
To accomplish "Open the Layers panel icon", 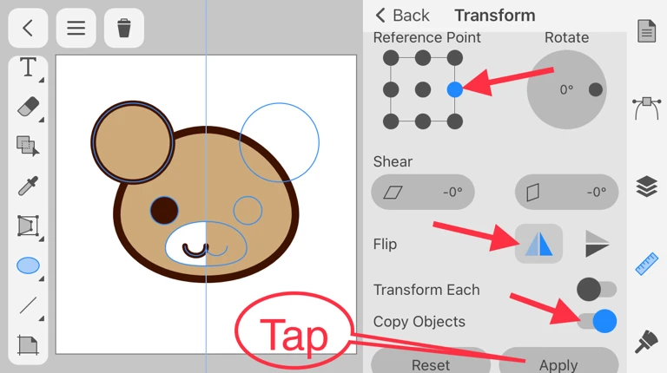I will (x=646, y=186).
